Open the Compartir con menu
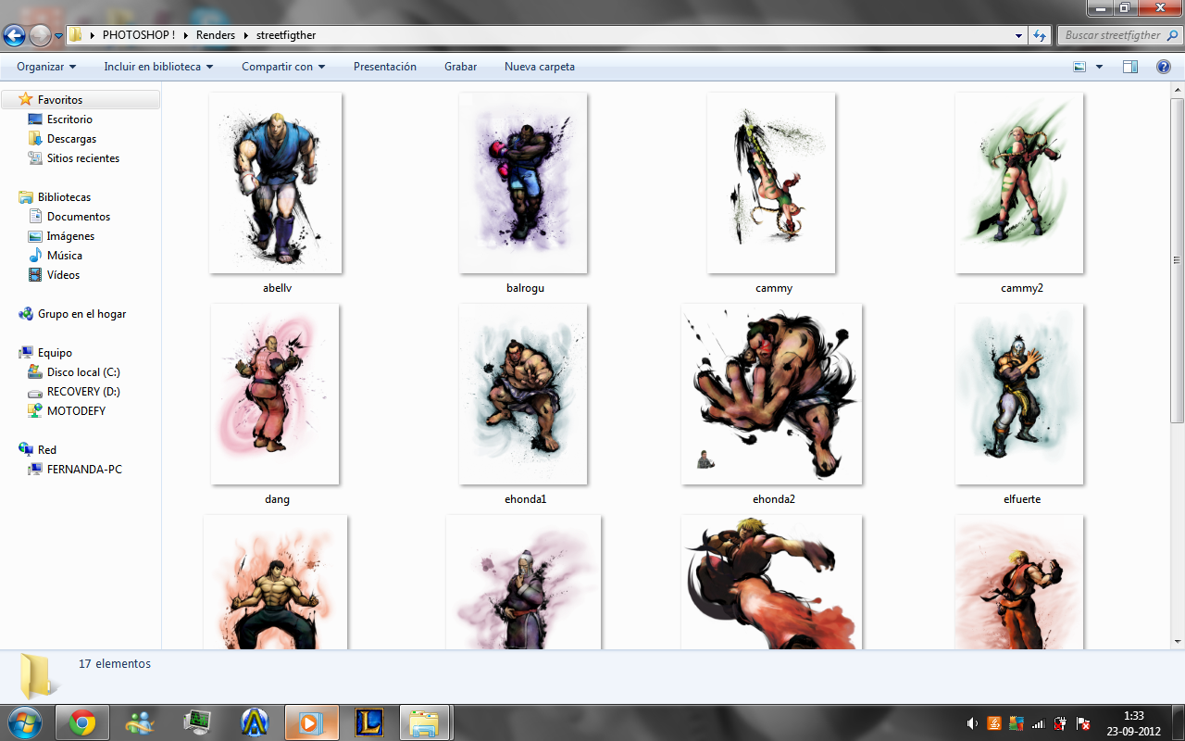Viewport: 1185px width, 741px height. point(283,67)
